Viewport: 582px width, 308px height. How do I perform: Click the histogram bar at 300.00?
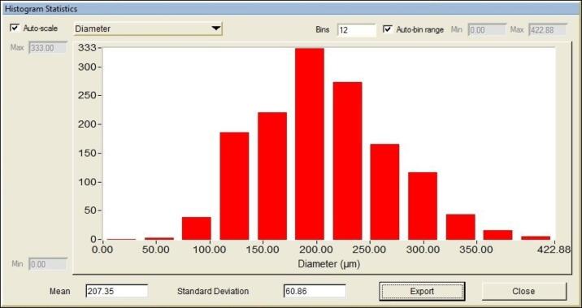[x=423, y=206]
